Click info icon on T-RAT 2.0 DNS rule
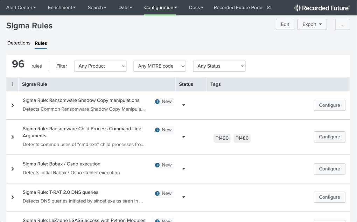 pos(157,193)
